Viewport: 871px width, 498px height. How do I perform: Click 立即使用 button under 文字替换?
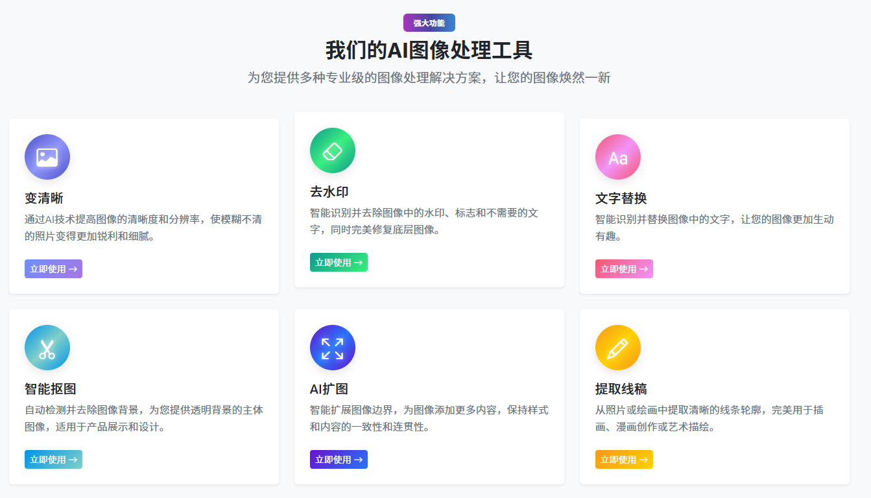(x=624, y=269)
